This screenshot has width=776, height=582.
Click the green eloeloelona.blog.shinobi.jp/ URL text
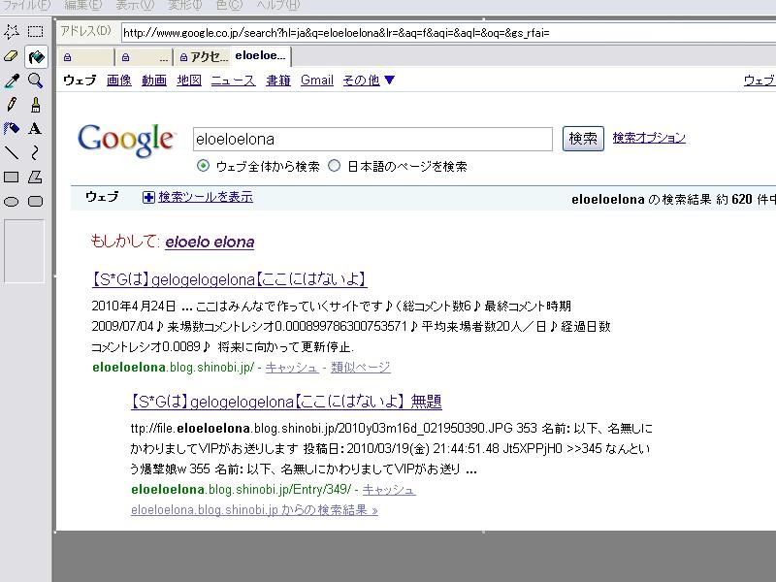(174, 368)
